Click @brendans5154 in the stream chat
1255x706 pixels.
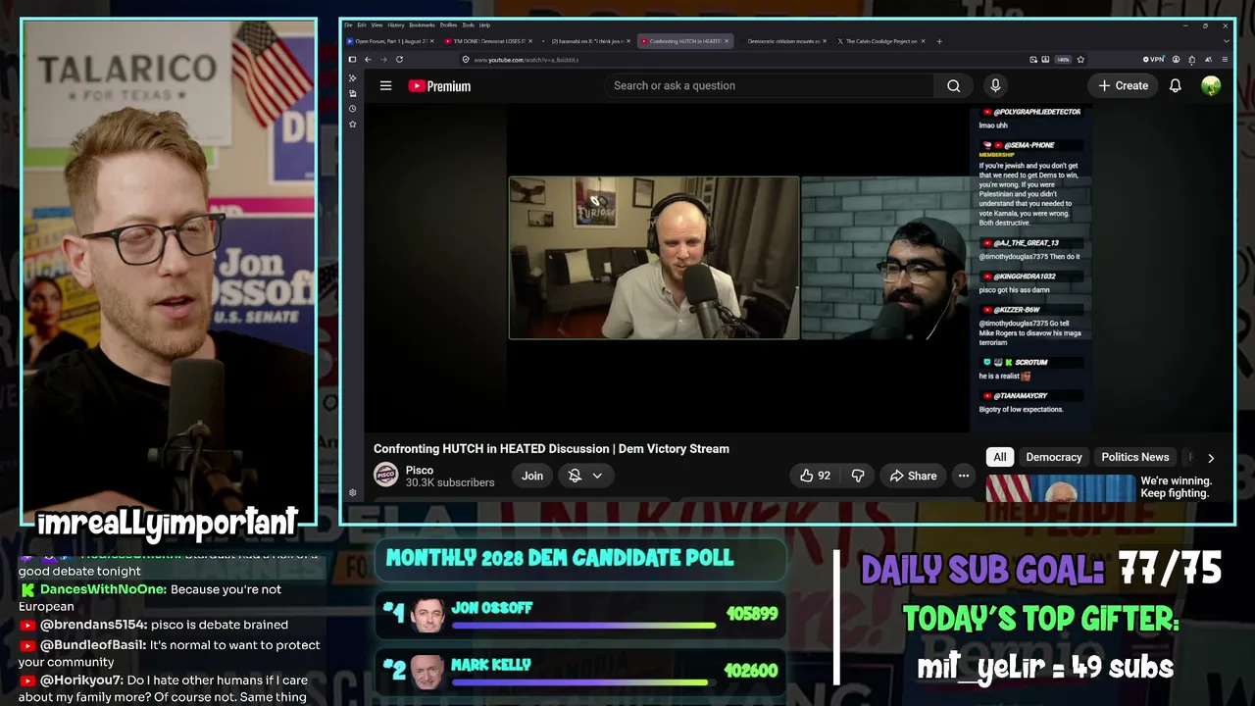(94, 625)
